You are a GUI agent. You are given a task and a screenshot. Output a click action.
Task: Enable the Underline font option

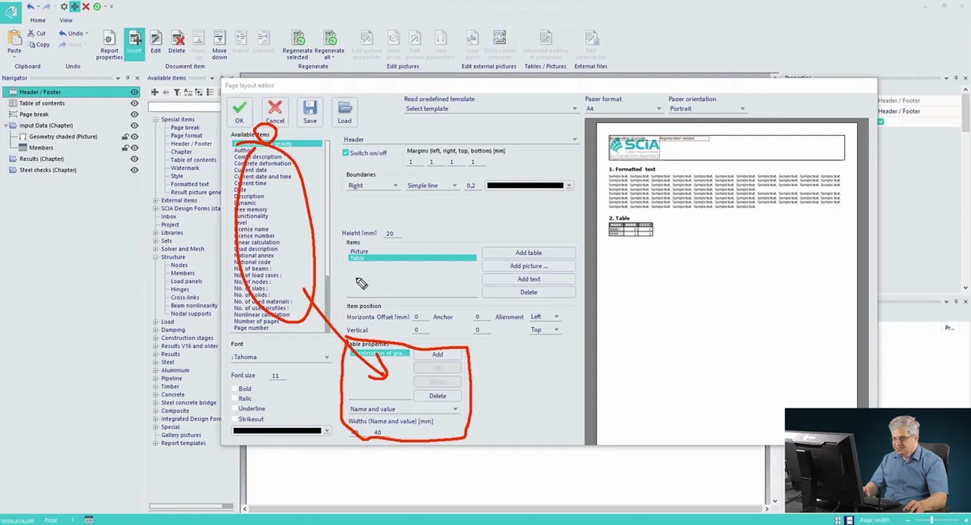[x=234, y=409]
